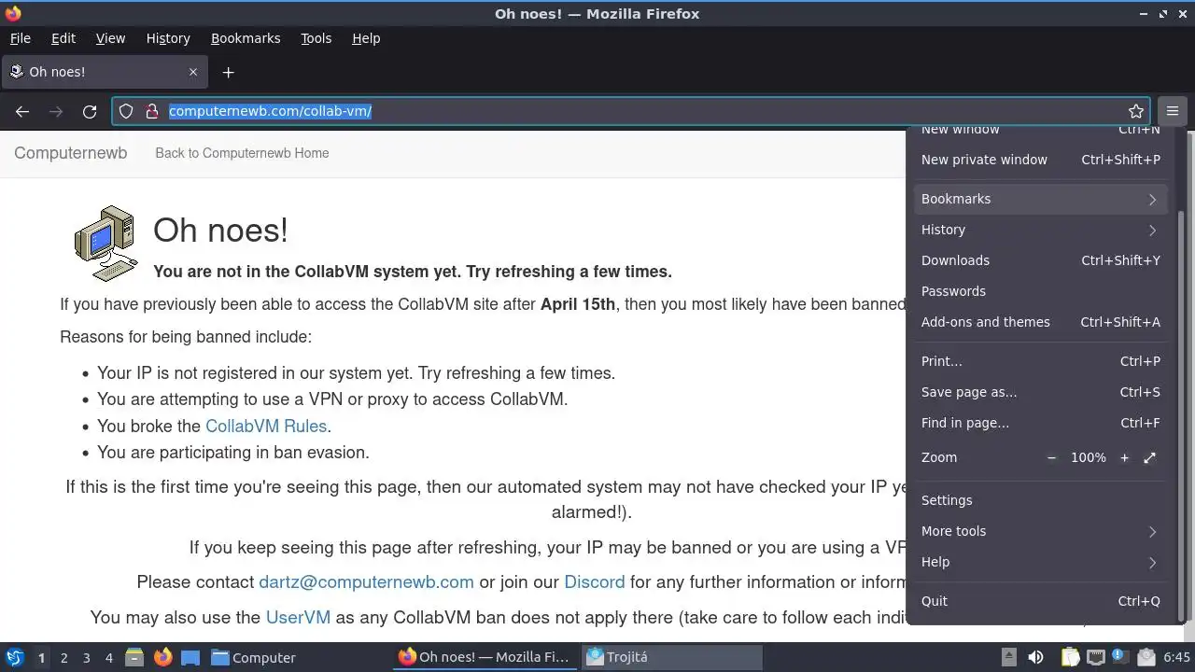Screen dimensions: 1195x672
Task: Click dartz@computernewb.com email link
Action: point(366,582)
